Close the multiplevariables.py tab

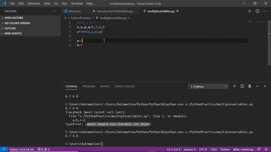pos(177,11)
